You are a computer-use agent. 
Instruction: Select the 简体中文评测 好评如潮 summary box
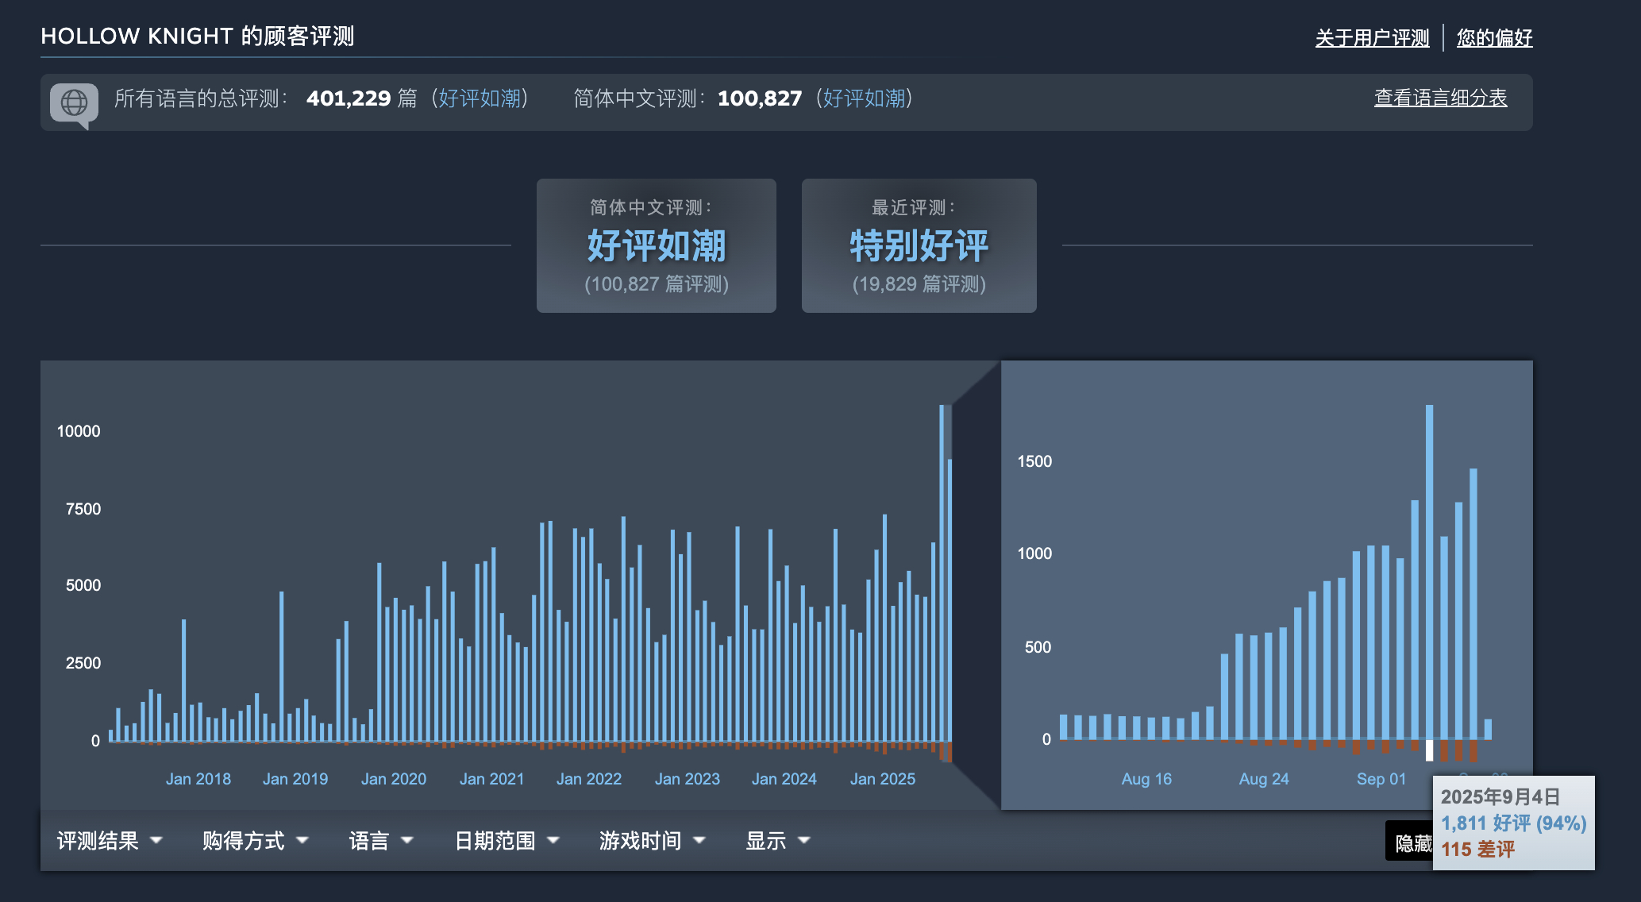click(x=656, y=245)
